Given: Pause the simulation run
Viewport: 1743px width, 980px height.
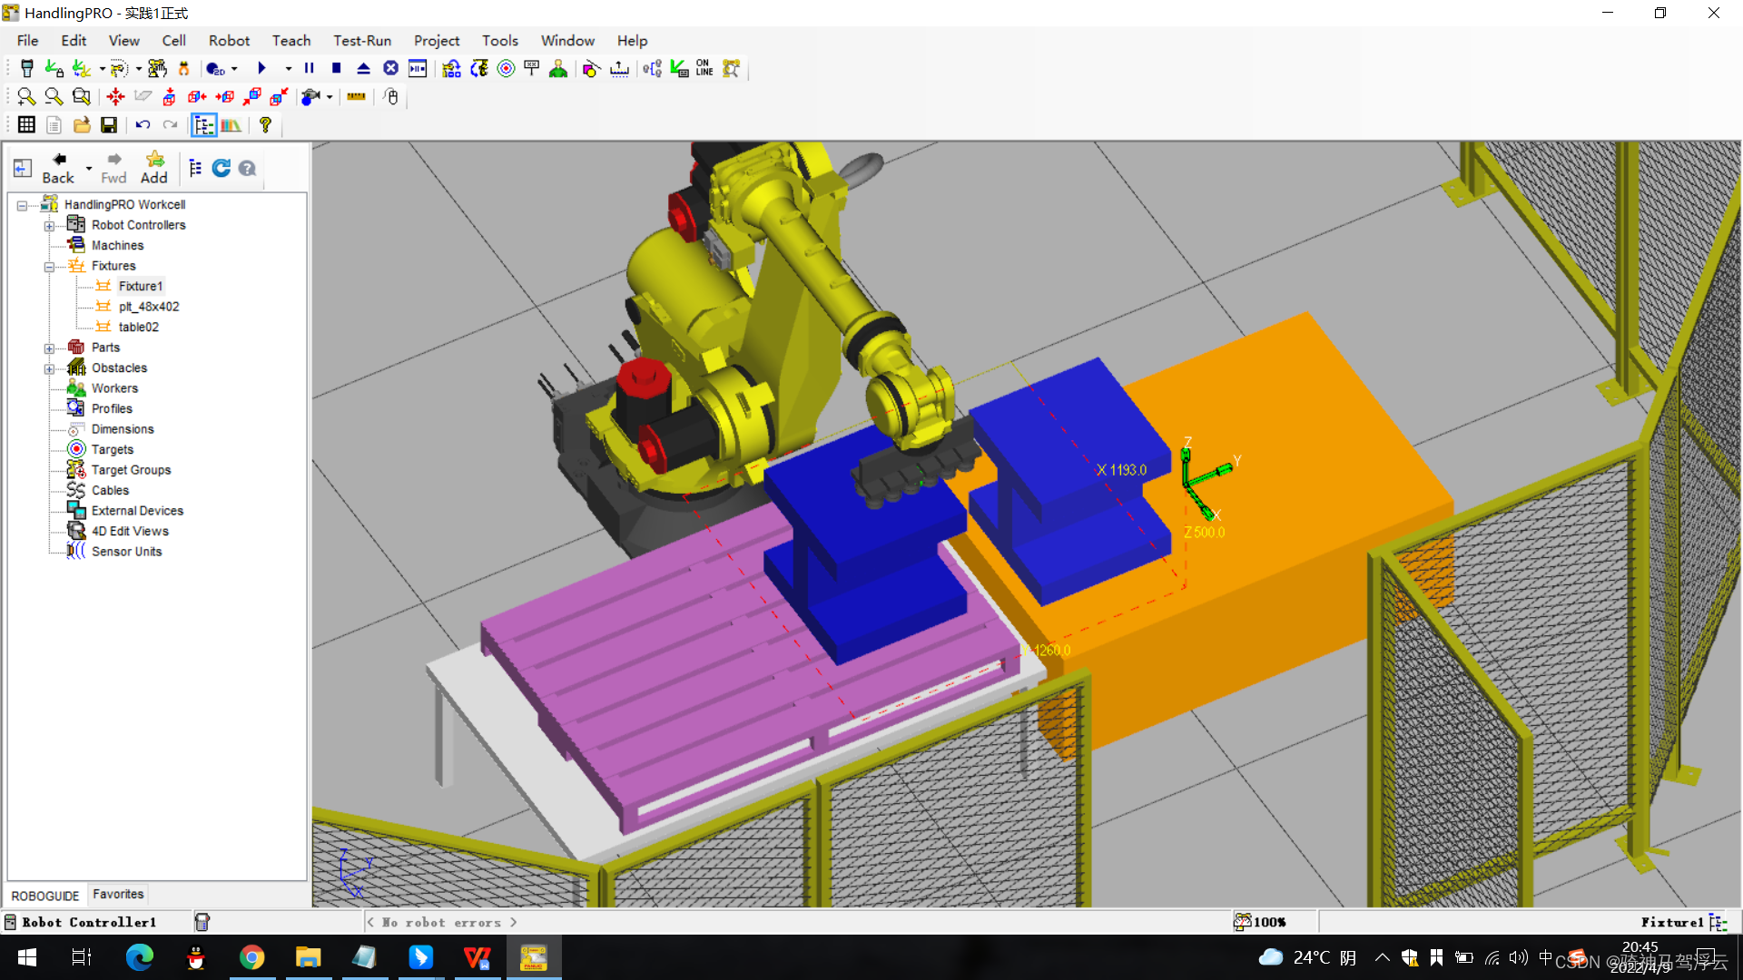Looking at the screenshot, I should click(310, 69).
